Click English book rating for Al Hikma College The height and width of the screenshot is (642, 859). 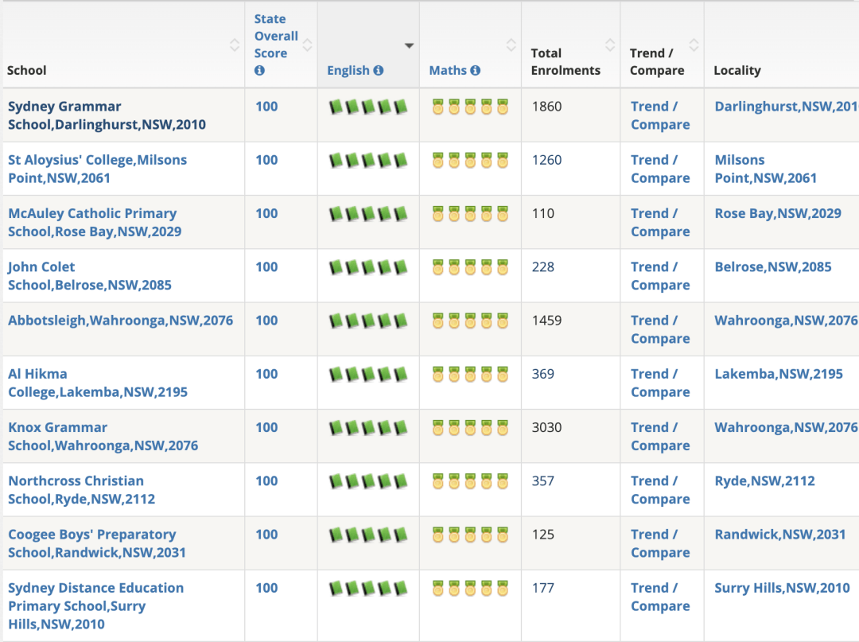pos(368,374)
